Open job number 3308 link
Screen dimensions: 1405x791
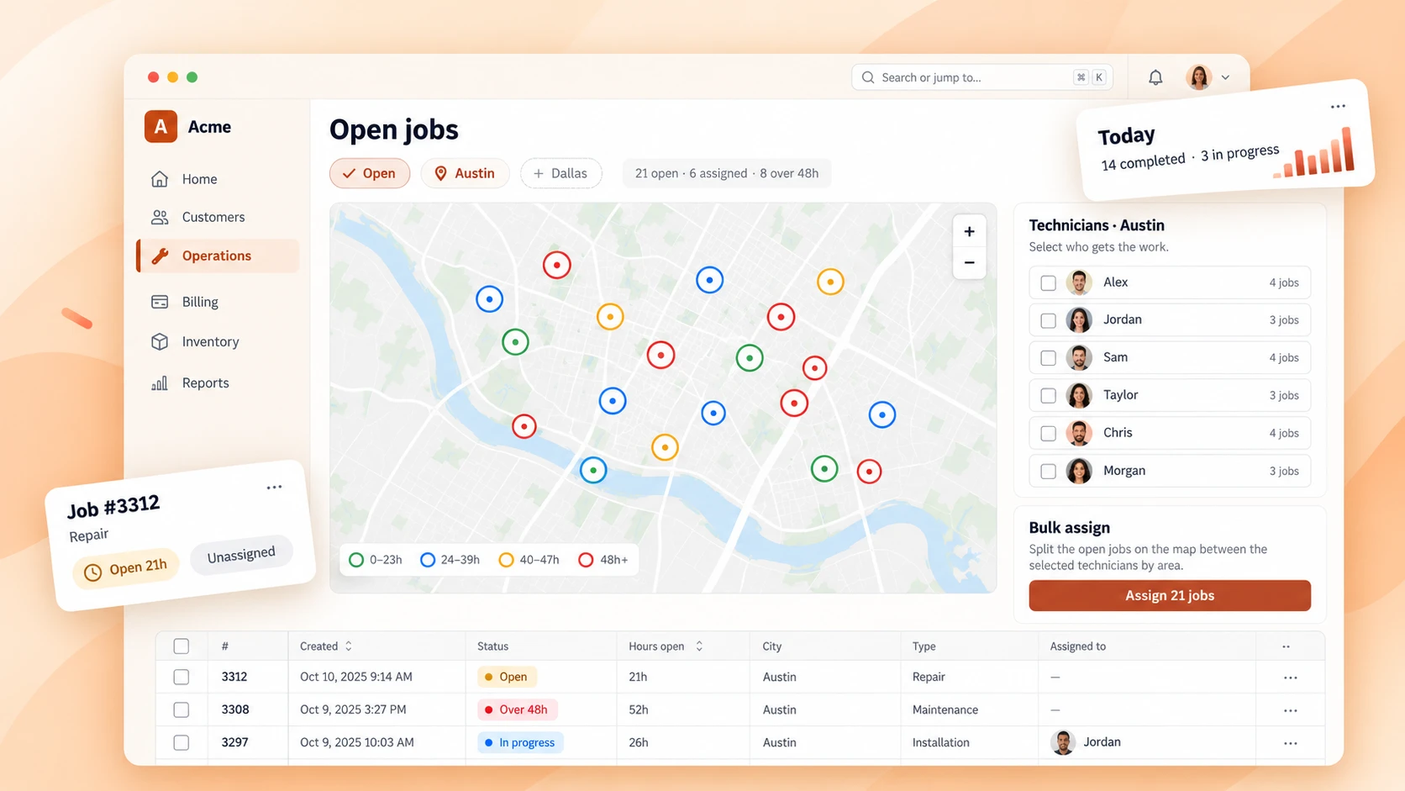pyautogui.click(x=235, y=709)
